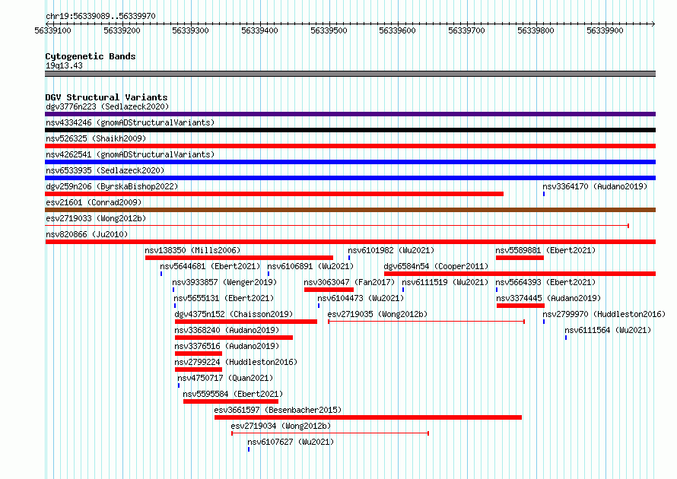Screen dimensions: 677x479
Task: Open nsv5644681 (Ebert2021) label
Action: (210, 266)
